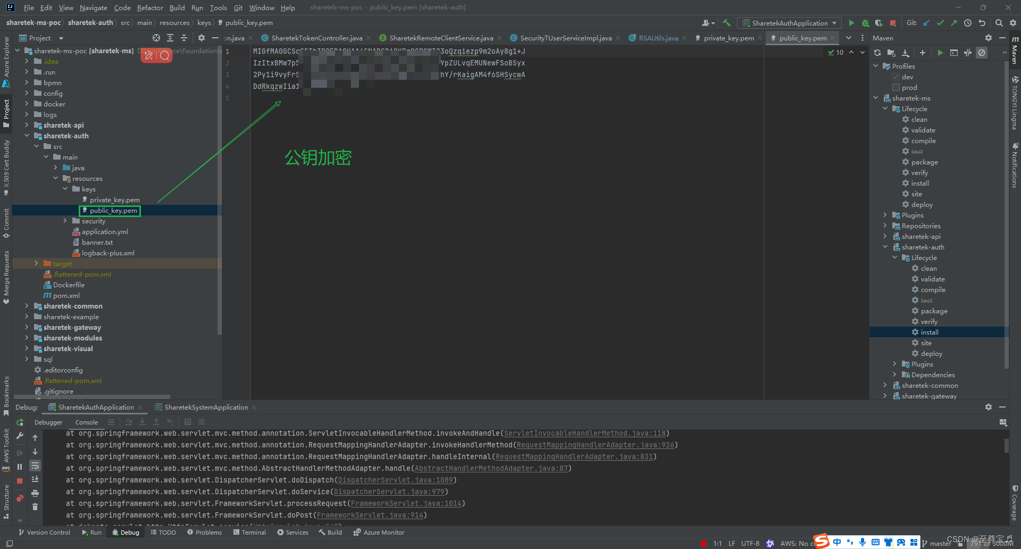Open Search Everywhere magnifier
The width and height of the screenshot is (1021, 549).
click(x=999, y=23)
